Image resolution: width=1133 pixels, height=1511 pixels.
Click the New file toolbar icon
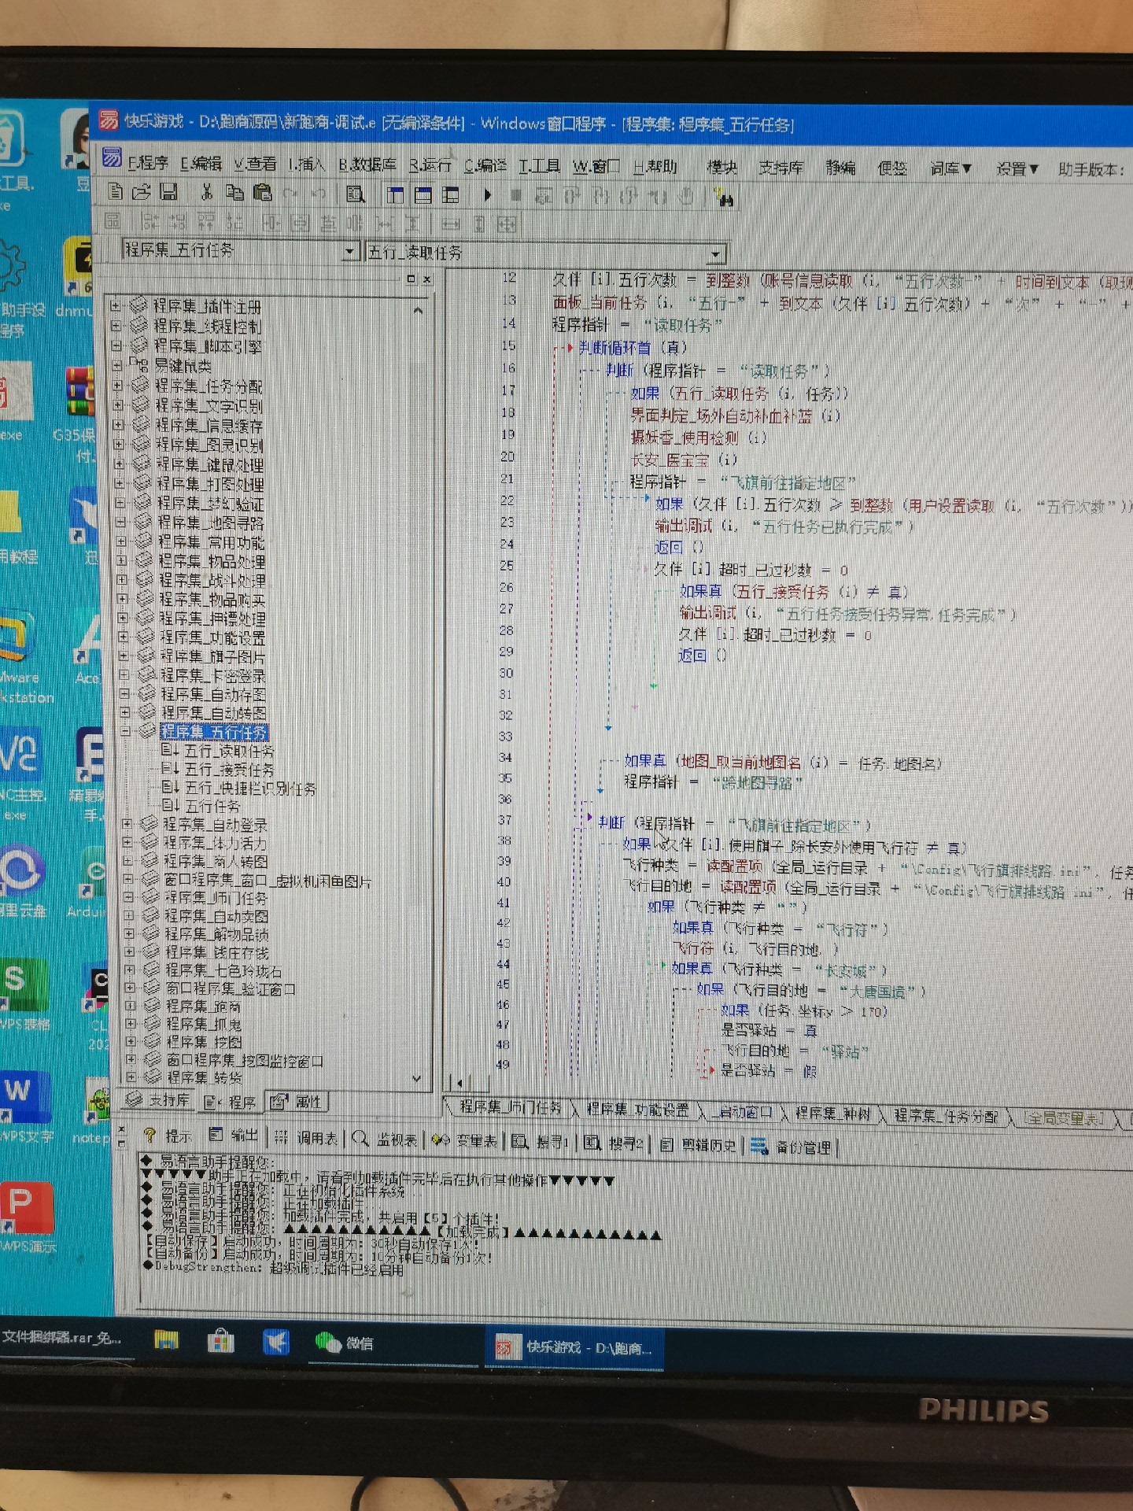116,191
